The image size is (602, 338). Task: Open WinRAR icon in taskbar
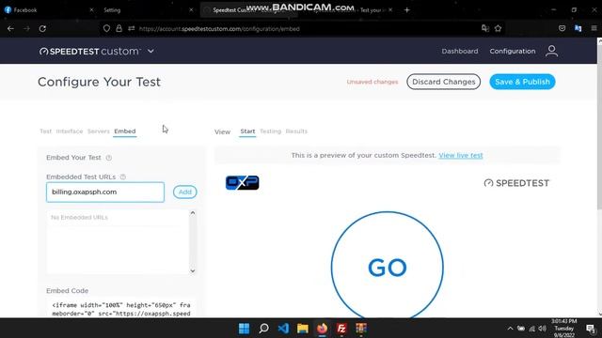pyautogui.click(x=361, y=329)
